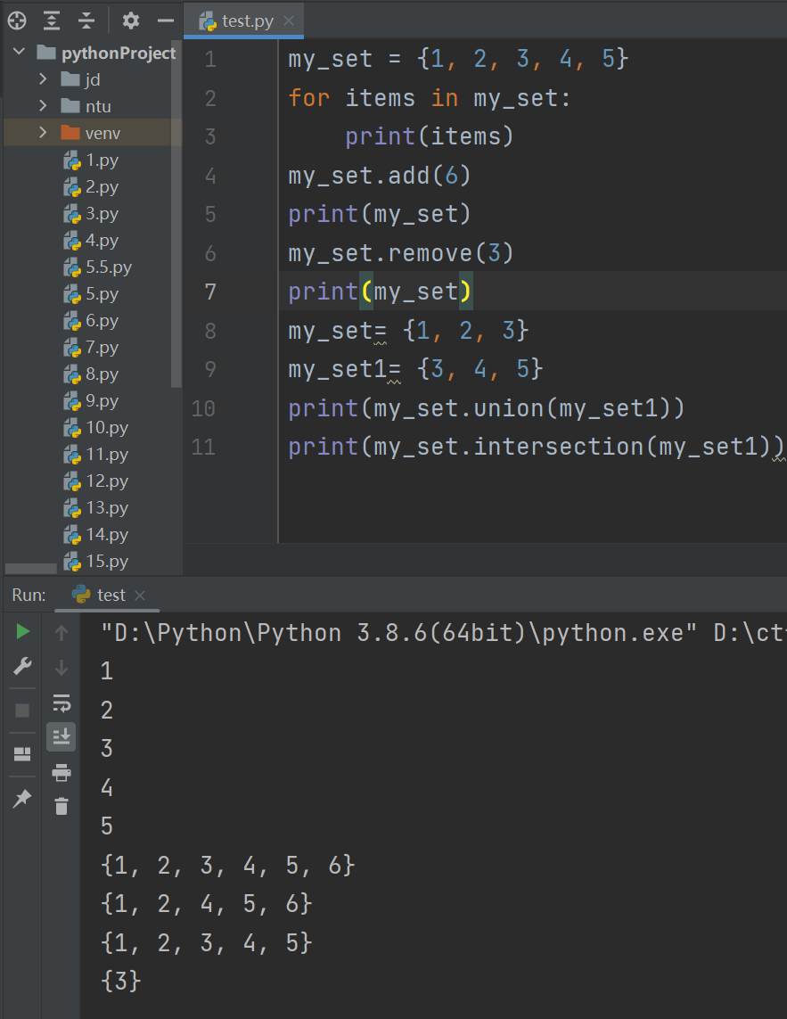Open run configuration wrench icon
Image resolution: width=787 pixels, height=1019 pixels.
coord(23,667)
